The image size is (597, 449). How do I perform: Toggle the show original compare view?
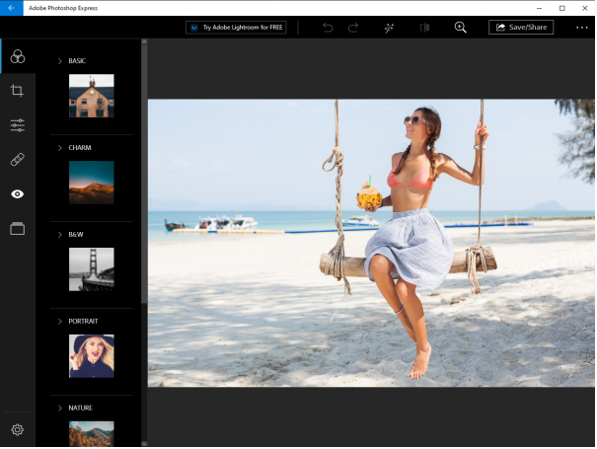[x=424, y=28]
